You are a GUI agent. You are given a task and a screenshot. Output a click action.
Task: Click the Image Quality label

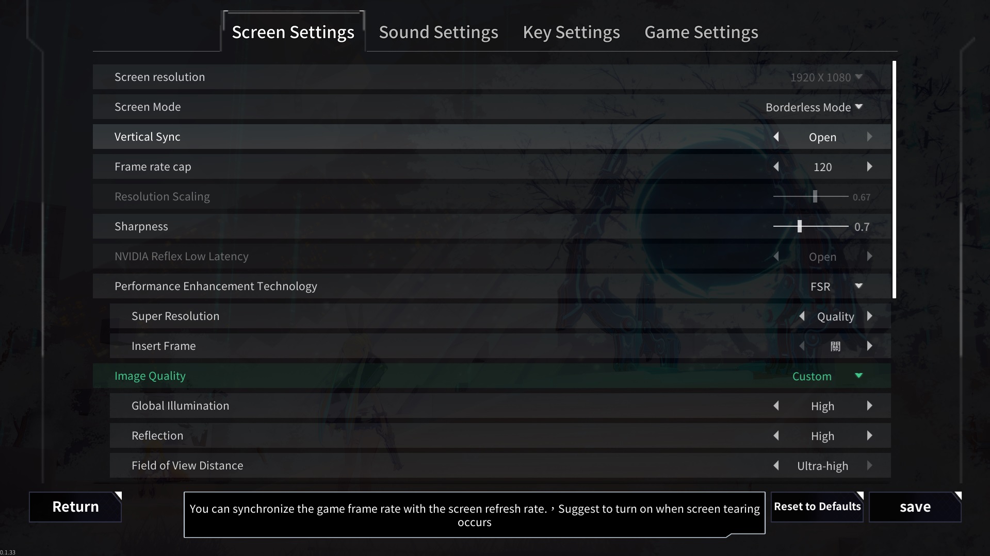point(150,376)
